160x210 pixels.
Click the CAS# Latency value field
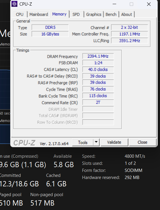[98, 69]
